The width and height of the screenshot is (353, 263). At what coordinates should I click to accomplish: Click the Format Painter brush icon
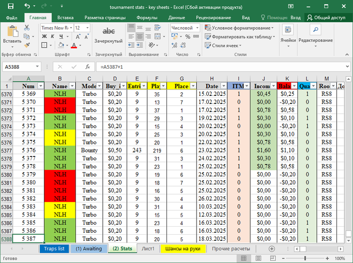tap(27, 45)
